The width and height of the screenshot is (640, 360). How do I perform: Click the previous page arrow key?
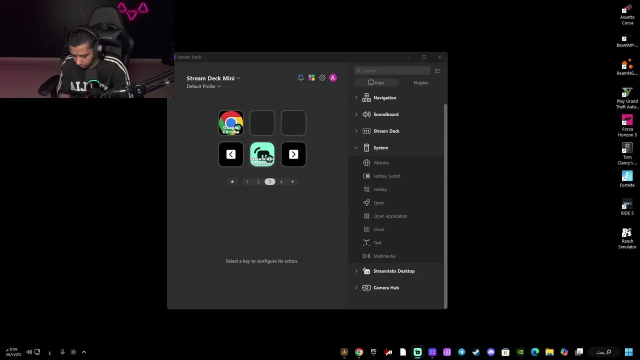tap(231, 154)
